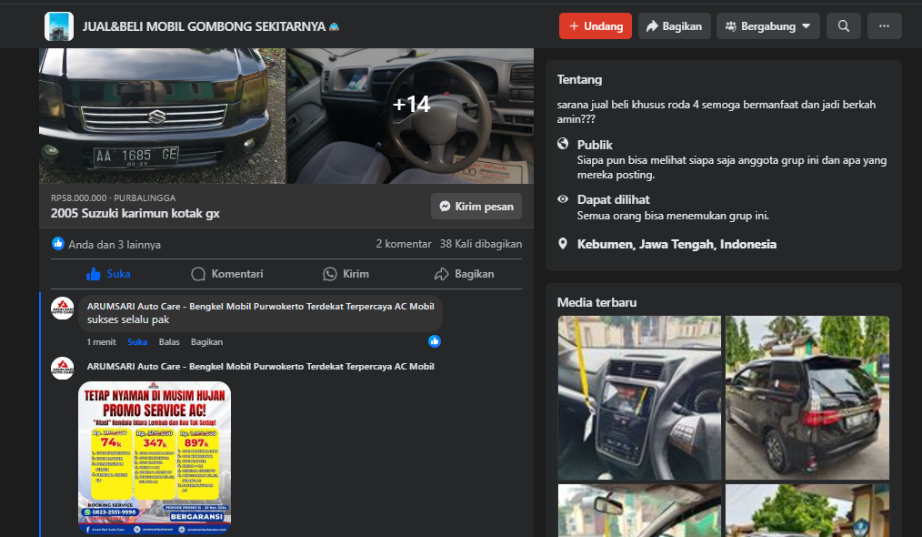
Task: Click Suka under 'sukses selalu pak' comment
Action: 137,342
